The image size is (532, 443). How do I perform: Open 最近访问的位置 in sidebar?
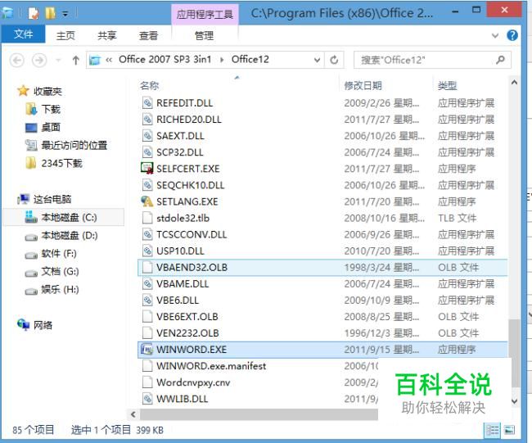[x=66, y=145]
